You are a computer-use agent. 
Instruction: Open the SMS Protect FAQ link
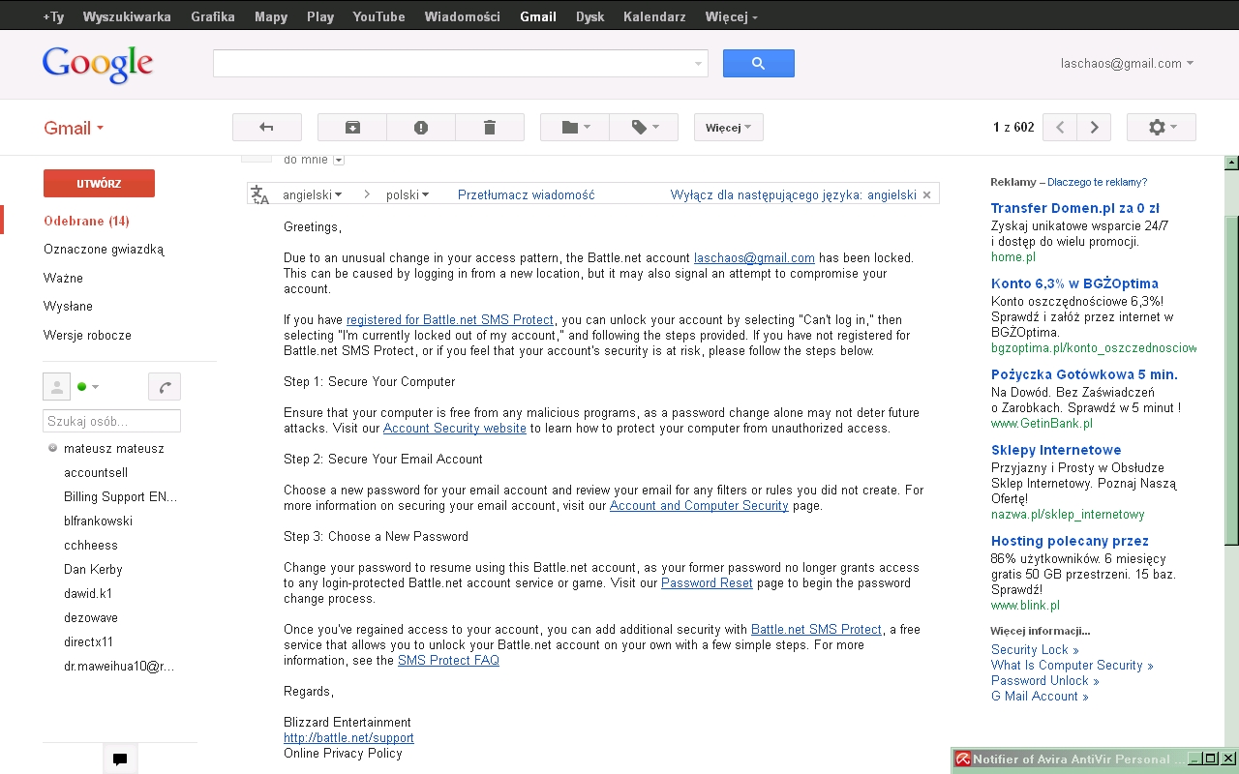tap(448, 661)
